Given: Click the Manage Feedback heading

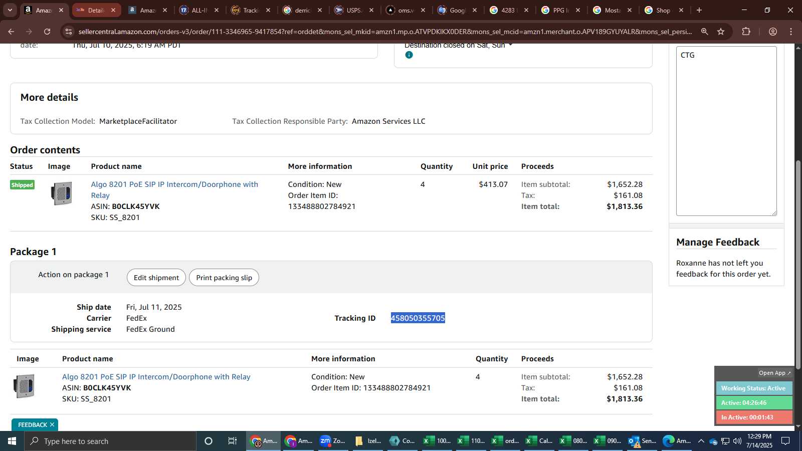Looking at the screenshot, I should (718, 242).
